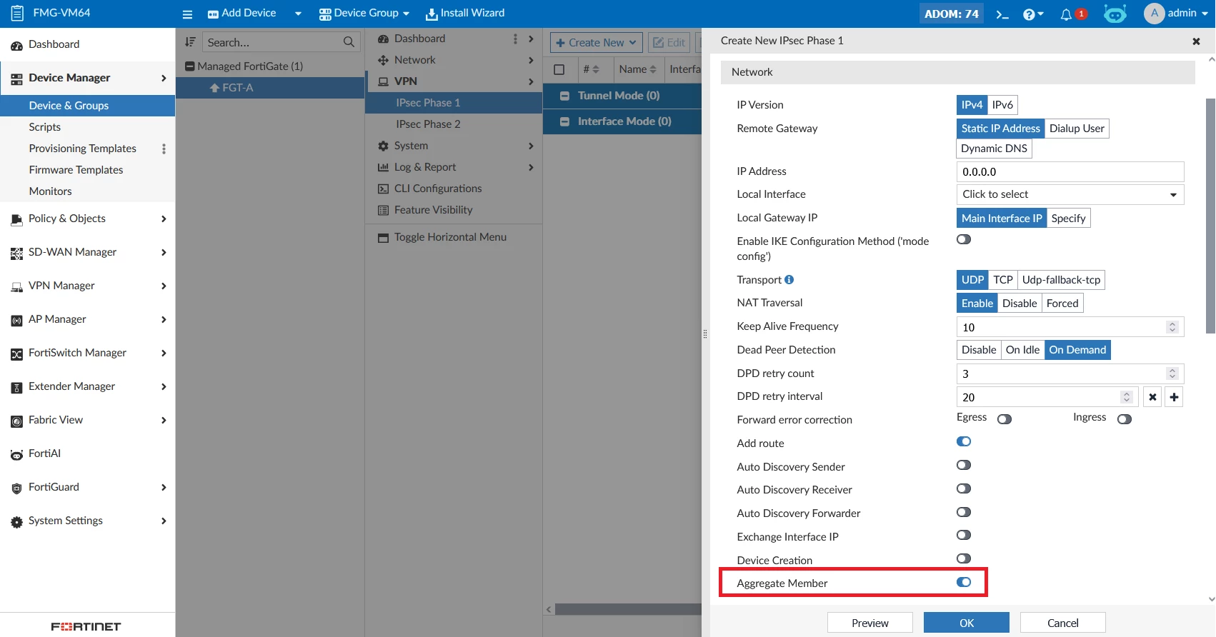Click the Fabric View sidebar icon
This screenshot has height=637, width=1216.
click(16, 421)
